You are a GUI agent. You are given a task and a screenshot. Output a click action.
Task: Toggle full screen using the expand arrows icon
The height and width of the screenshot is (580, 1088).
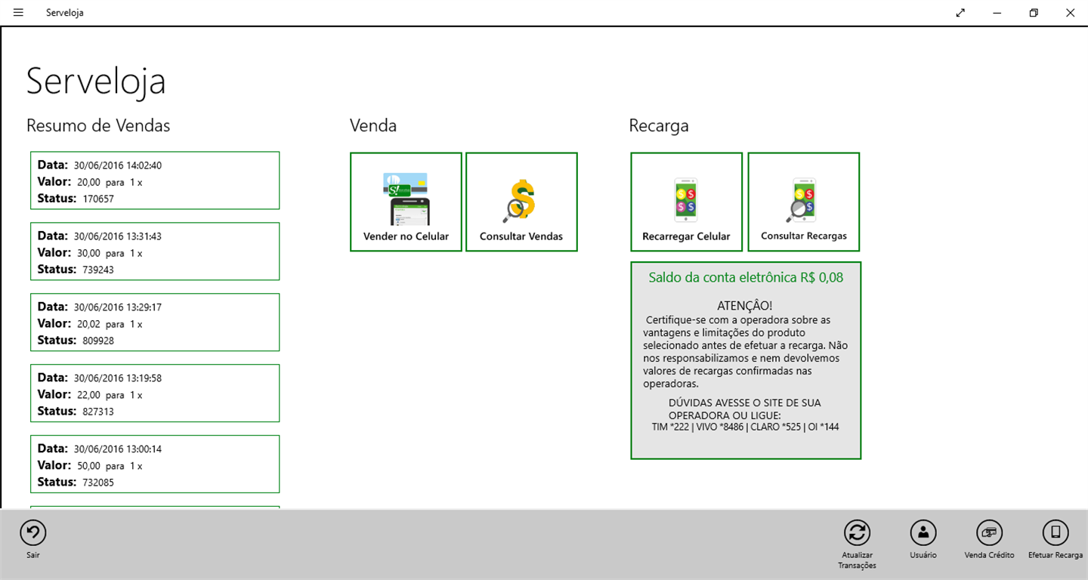(960, 13)
